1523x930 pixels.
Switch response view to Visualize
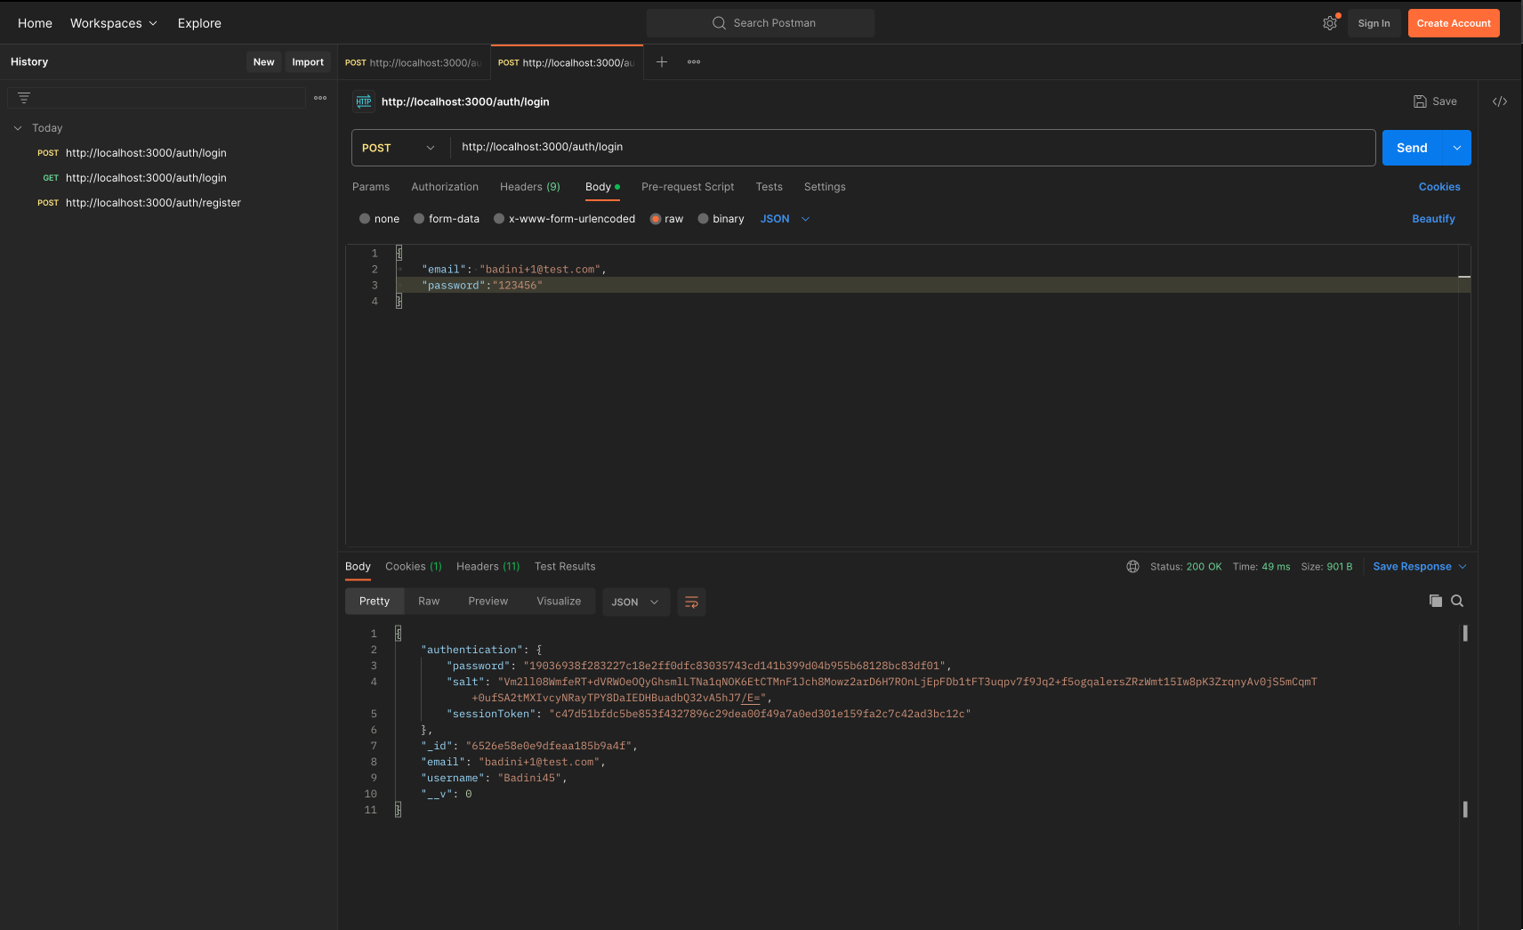pos(559,602)
